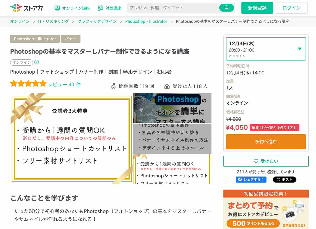Click the 新規登録 signup button

257,8
